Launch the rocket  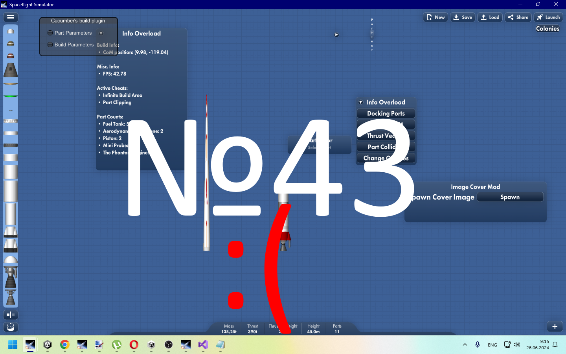point(548,17)
